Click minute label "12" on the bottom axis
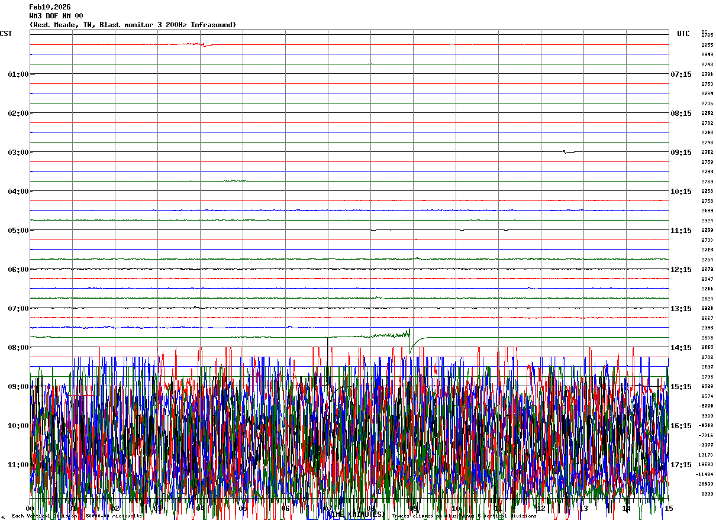716x524 pixels. (541, 508)
